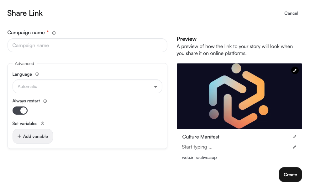
Task: Click the caret arrow in Language field
Action: coord(155,87)
